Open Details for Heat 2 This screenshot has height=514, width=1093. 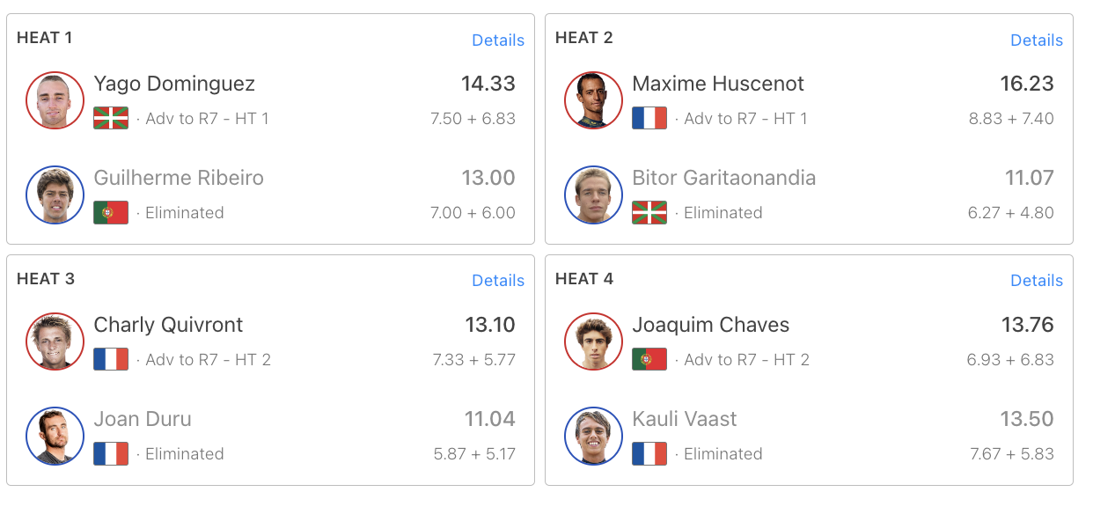[1037, 40]
